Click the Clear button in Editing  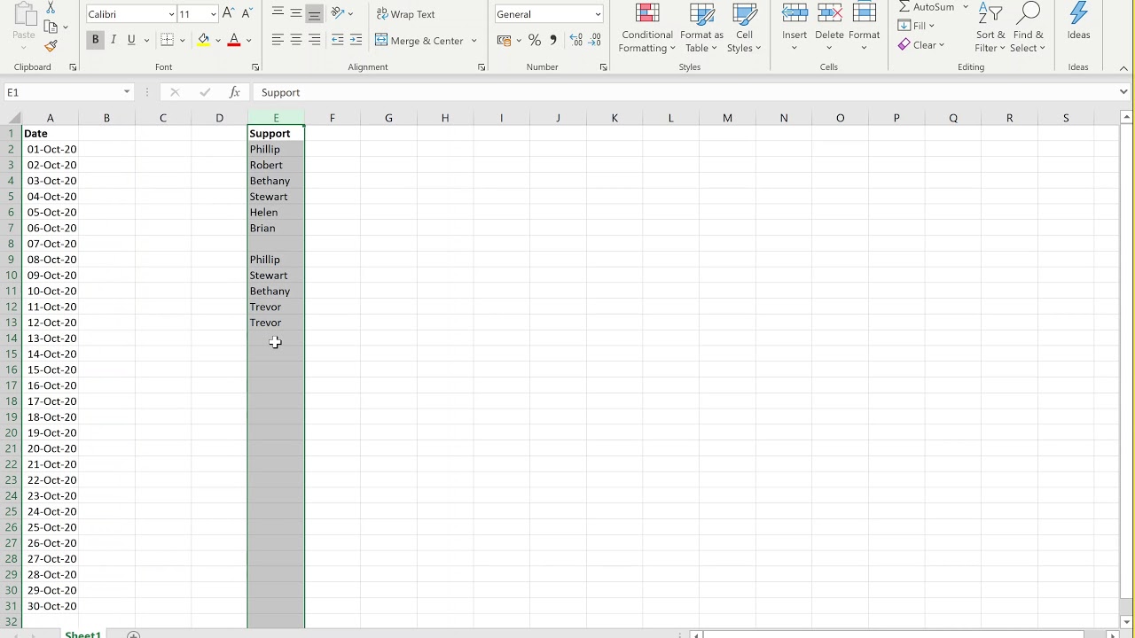921,45
